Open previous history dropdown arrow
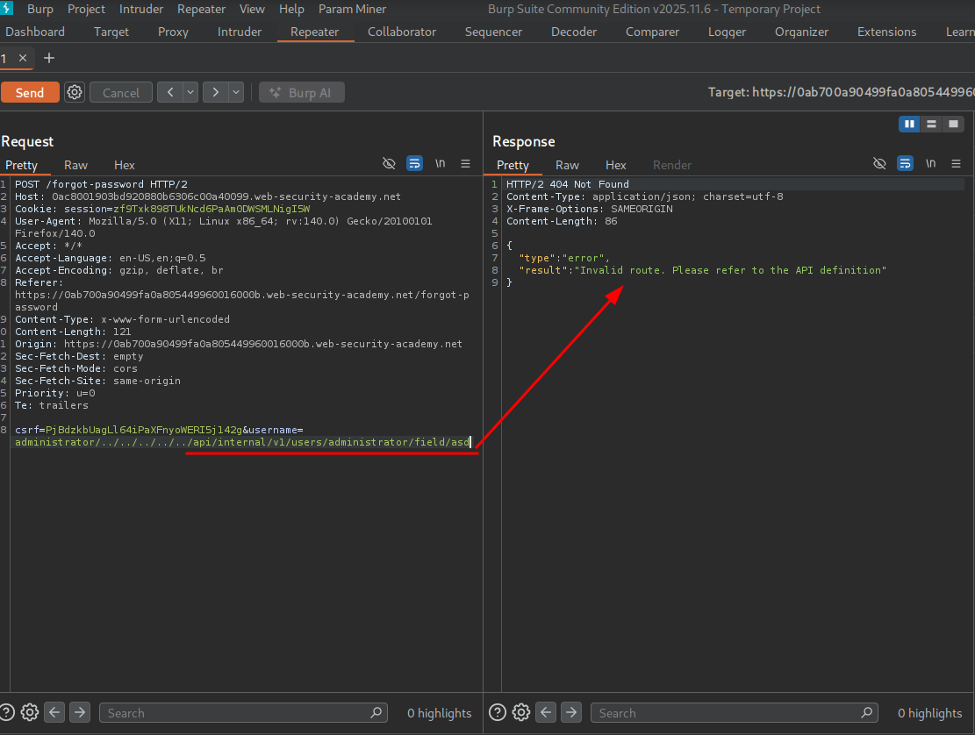Image resolution: width=975 pixels, height=735 pixels. 190,93
